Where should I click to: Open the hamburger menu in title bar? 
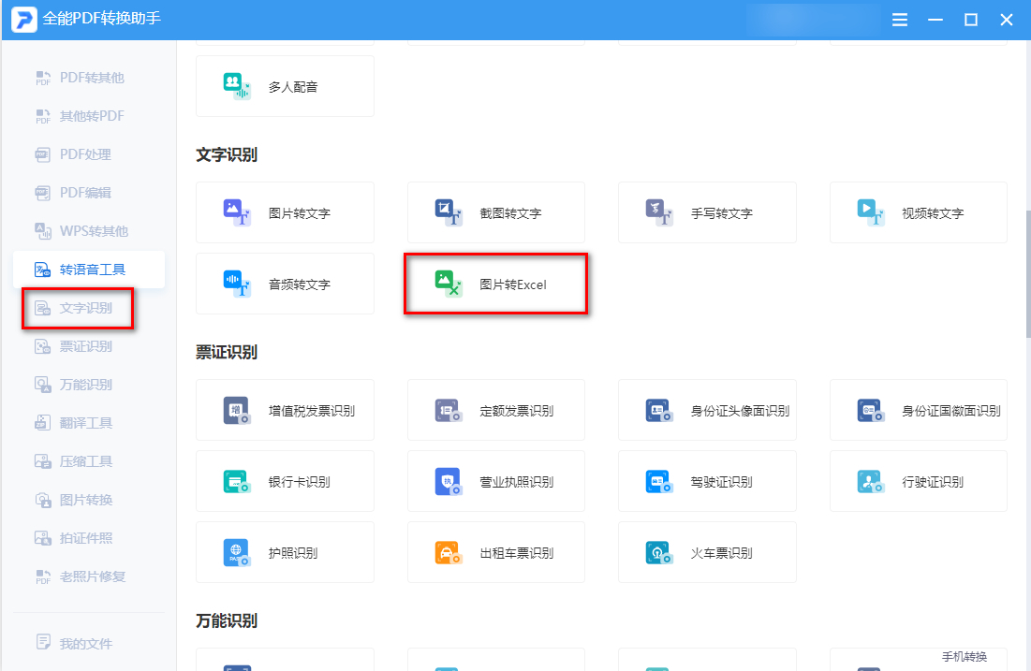(900, 20)
